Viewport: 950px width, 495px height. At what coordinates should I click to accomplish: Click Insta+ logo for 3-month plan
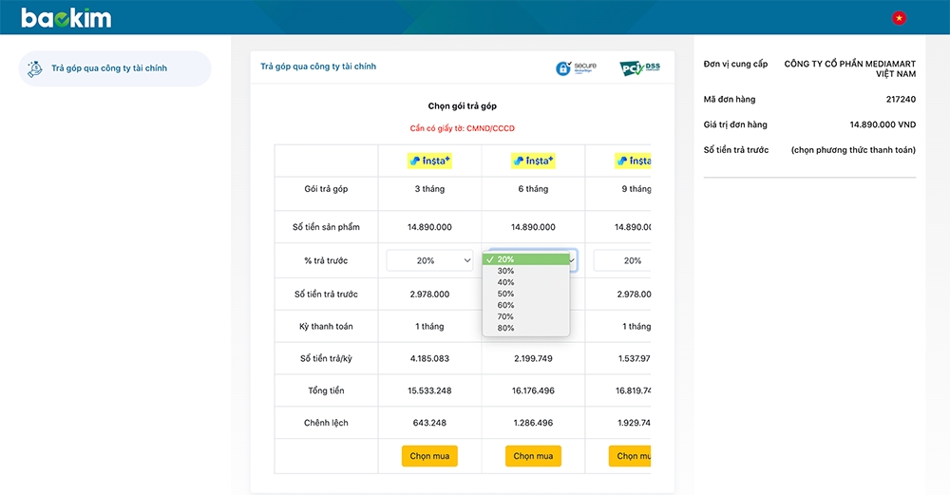(x=429, y=161)
